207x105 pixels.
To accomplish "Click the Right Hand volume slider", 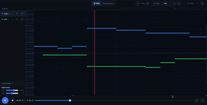I will click(12, 90).
